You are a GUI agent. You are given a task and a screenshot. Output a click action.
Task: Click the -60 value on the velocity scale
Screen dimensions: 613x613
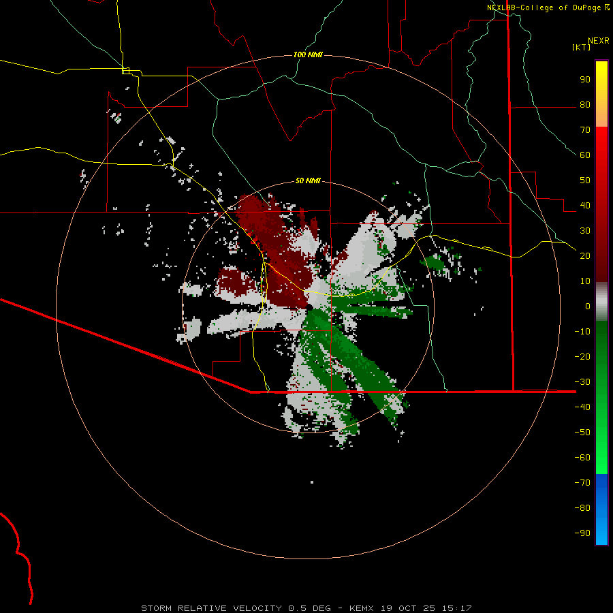tap(582, 458)
